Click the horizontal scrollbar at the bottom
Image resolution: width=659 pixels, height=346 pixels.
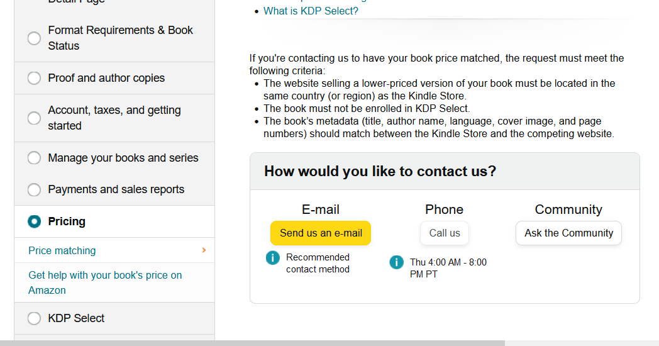(x=252, y=343)
